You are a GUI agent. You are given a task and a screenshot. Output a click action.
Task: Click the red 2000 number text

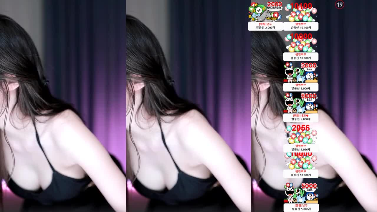tap(275, 4)
